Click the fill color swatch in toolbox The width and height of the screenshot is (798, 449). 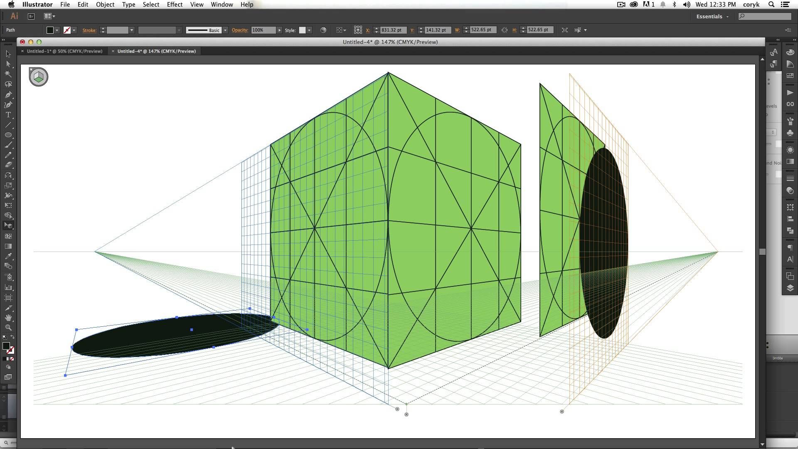6,346
